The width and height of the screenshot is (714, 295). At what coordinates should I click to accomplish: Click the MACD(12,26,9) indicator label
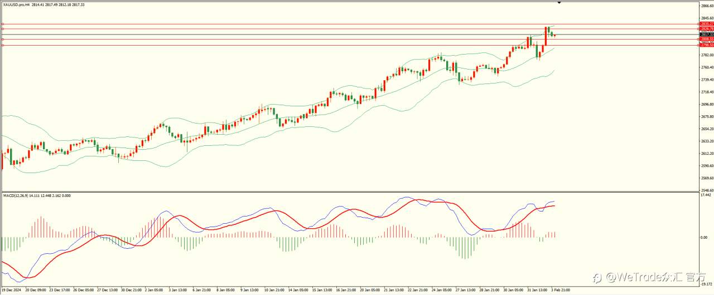(x=17, y=195)
